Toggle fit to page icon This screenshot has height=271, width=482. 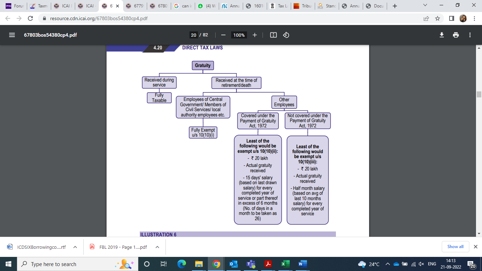point(273,35)
